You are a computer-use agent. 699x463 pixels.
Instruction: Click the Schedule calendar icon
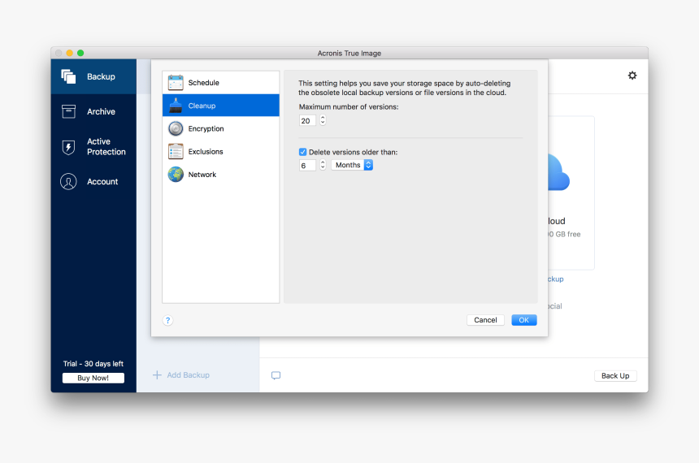tap(176, 82)
